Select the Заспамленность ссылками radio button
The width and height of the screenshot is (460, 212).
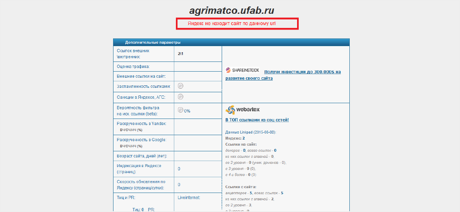(180, 86)
